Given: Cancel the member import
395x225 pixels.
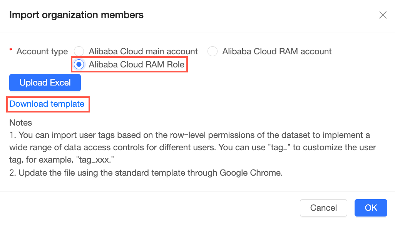Looking at the screenshot, I should tap(323, 208).
